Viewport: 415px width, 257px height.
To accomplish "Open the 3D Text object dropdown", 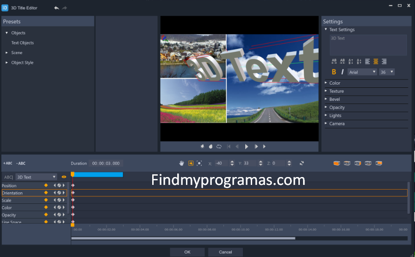I will (36, 177).
